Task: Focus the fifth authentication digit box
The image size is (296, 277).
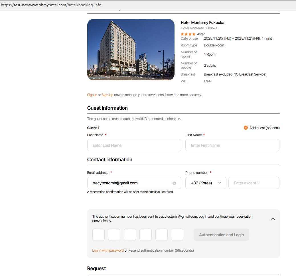Action: (x=161, y=235)
